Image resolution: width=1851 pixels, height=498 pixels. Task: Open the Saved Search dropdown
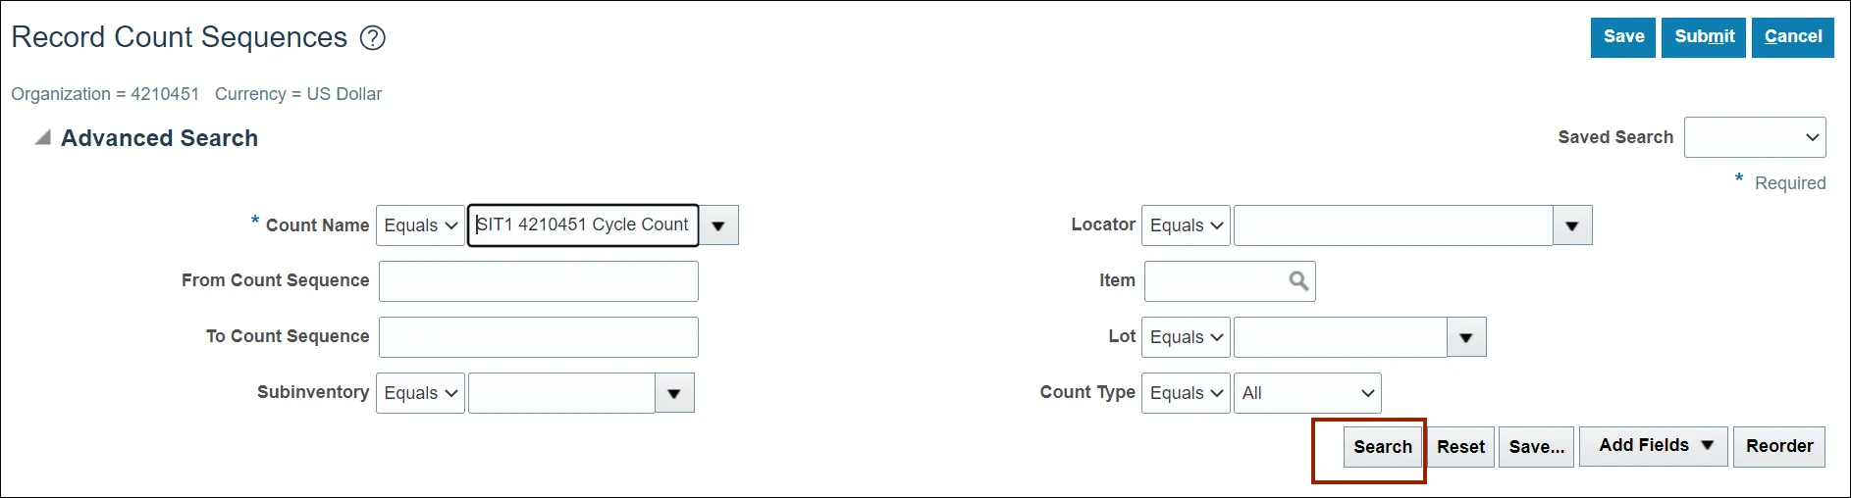1755,137
